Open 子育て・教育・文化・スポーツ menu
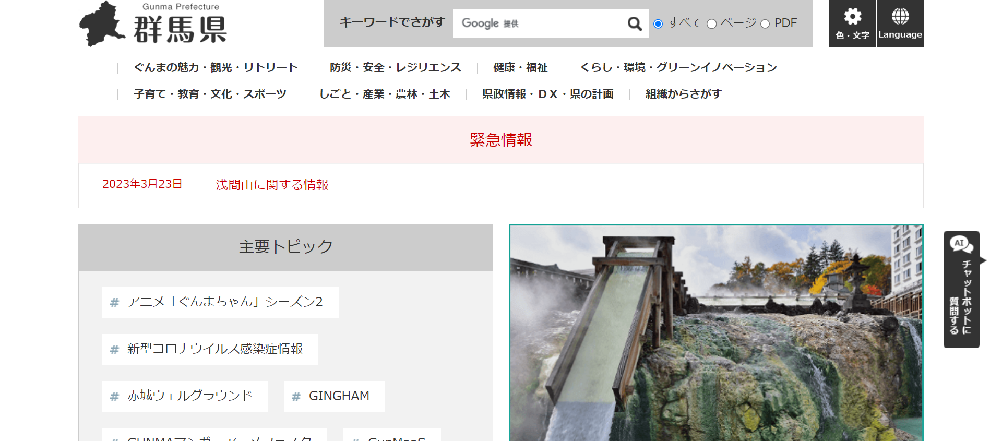The width and height of the screenshot is (1002, 441). point(210,94)
